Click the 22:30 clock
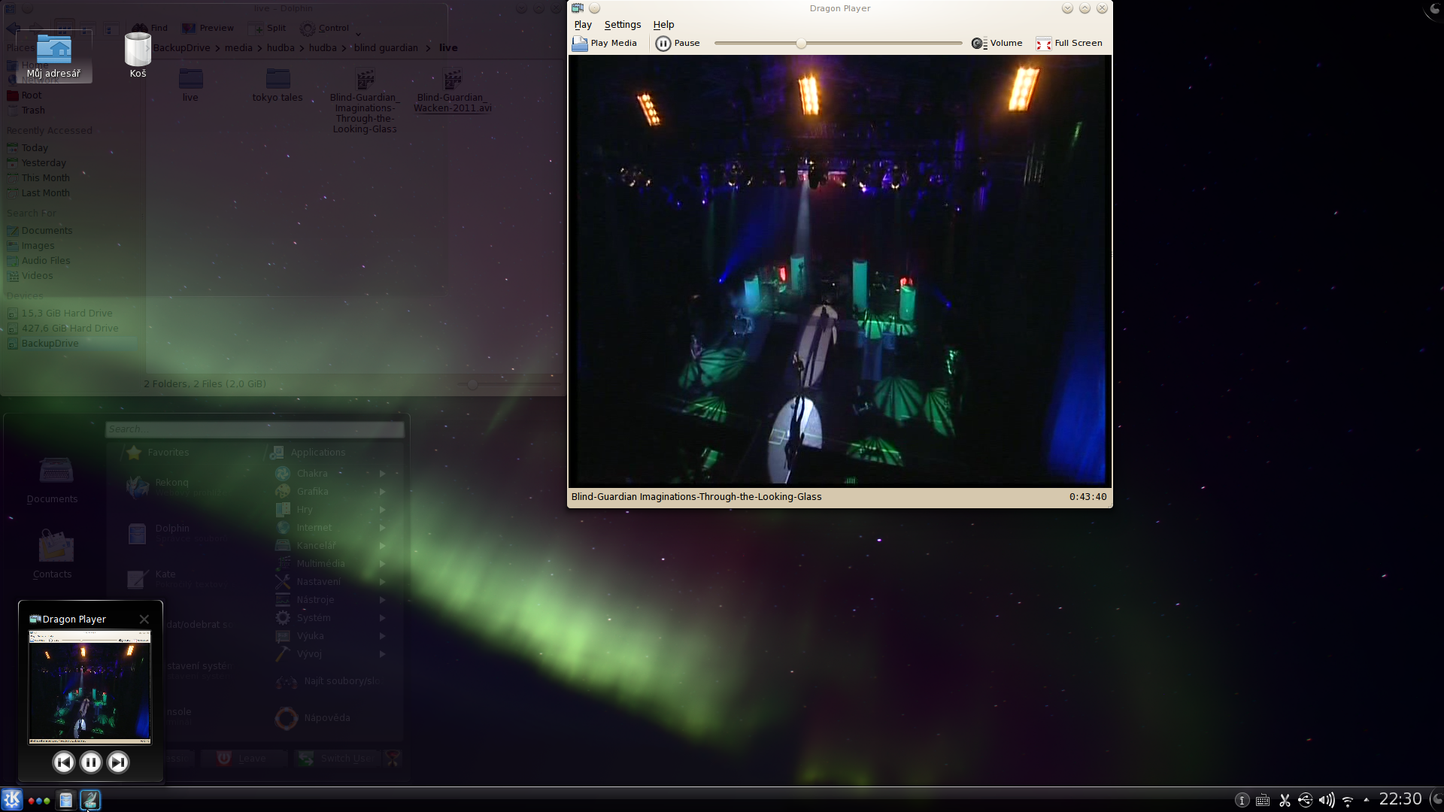 [x=1400, y=799]
